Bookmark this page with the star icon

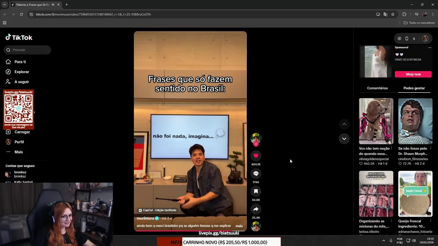[x=393, y=14]
